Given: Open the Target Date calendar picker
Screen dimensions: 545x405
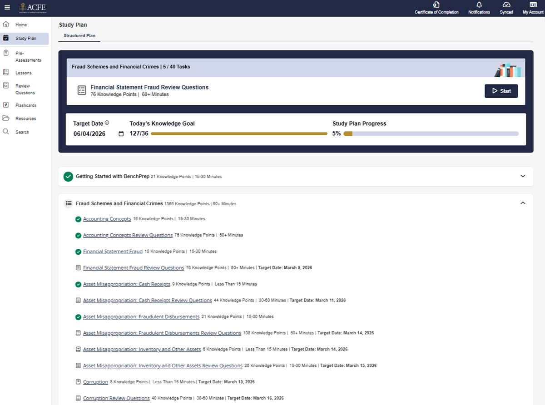Looking at the screenshot, I should coord(121,134).
